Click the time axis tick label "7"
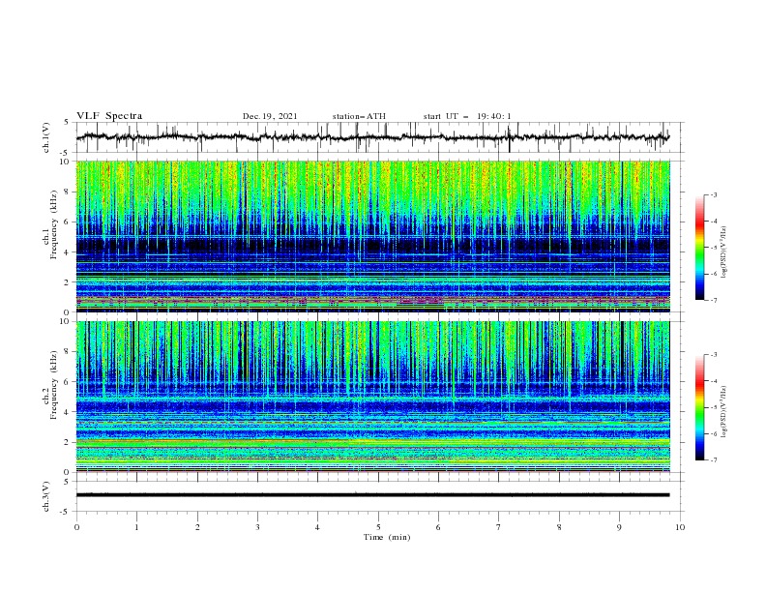The height and width of the screenshot is (592, 766). (499, 527)
